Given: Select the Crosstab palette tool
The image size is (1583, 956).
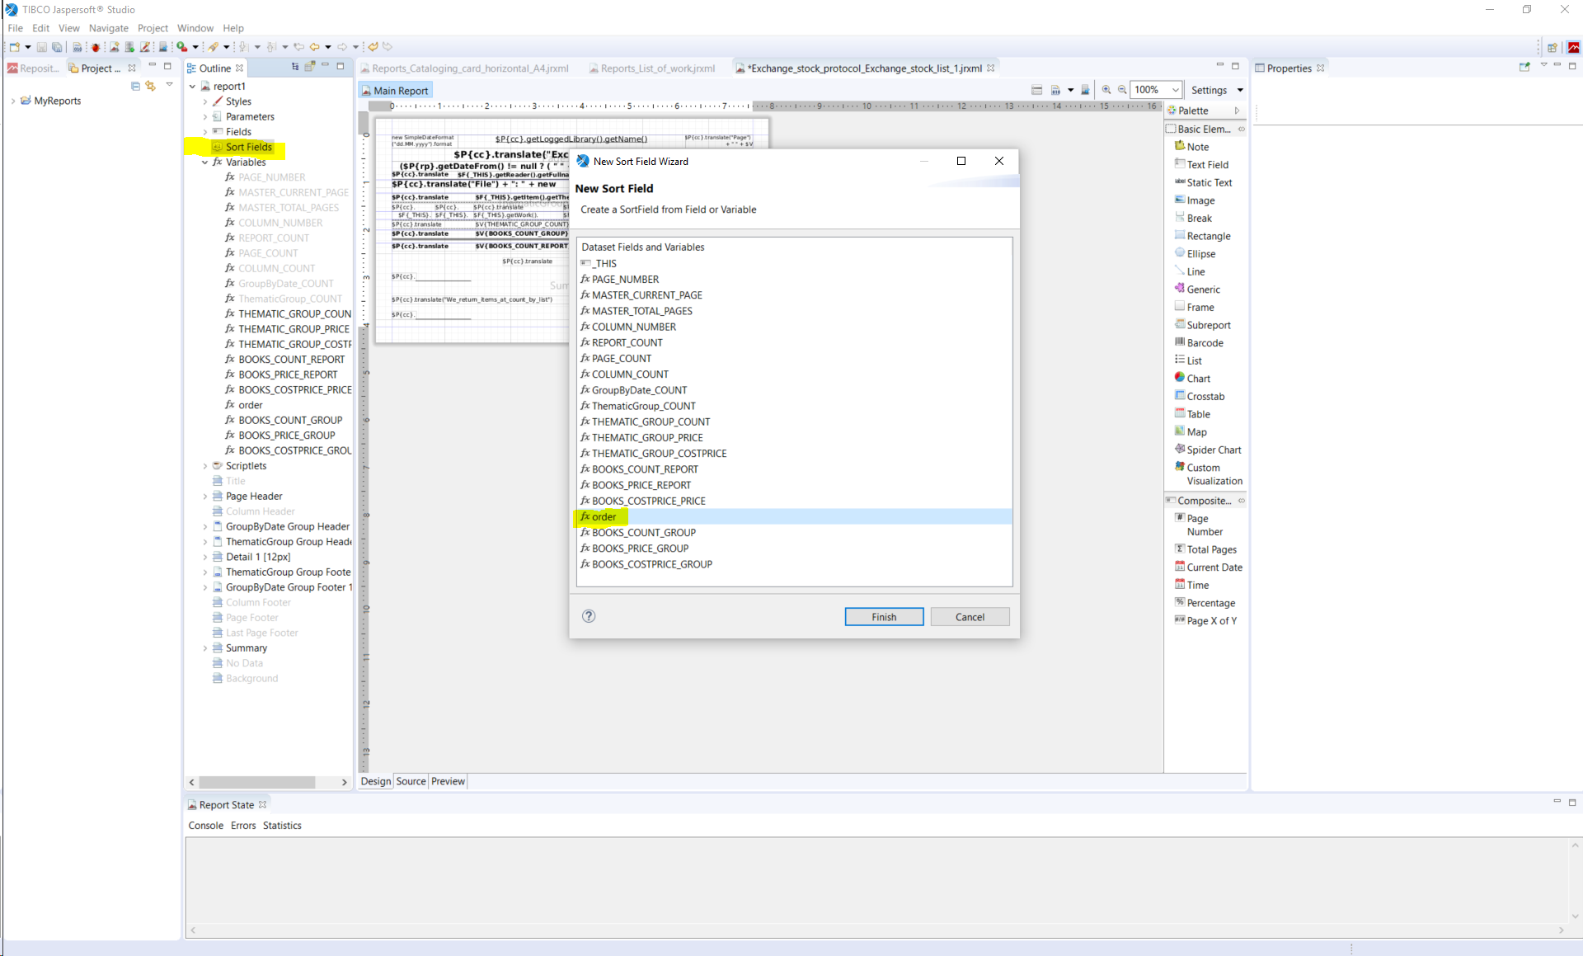Looking at the screenshot, I should [x=1205, y=396].
